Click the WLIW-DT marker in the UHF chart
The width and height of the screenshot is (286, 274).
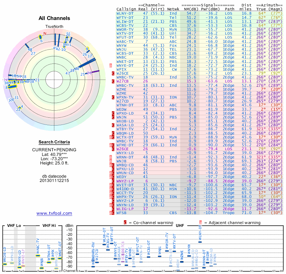coord(104,244)
